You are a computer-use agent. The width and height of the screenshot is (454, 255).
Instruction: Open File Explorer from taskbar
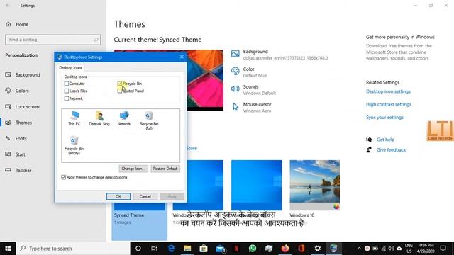pos(187,249)
